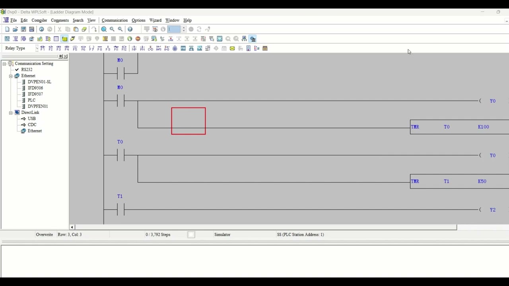Click the F12 relay toolbar icon
Viewport: 509px width, 286px height.
point(124,48)
